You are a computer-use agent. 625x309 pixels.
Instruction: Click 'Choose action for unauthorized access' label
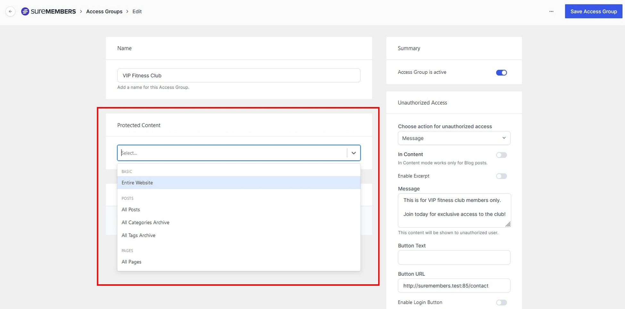point(445,126)
